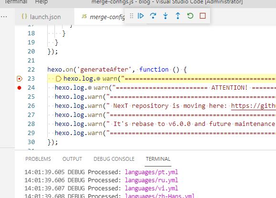This screenshot has height=198, width=276.
Task: Open the OUTPUT panel tab
Action: coord(72,159)
